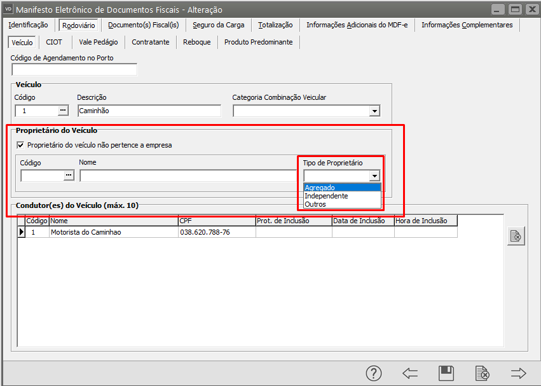Open the Produto Predominante sub-tab
Image resolution: width=541 pixels, height=386 pixels.
pyautogui.click(x=259, y=42)
